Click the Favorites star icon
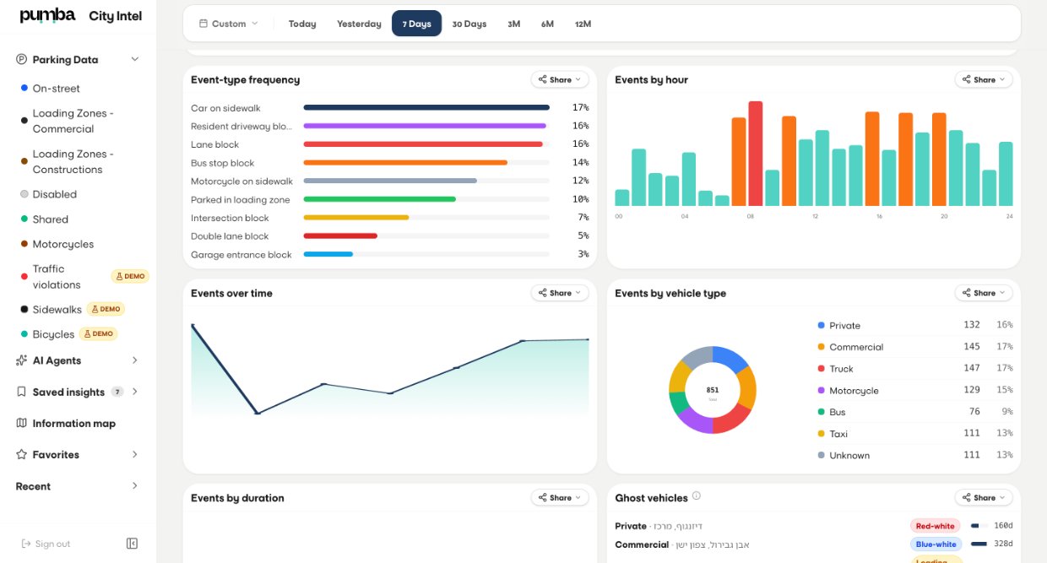Viewport: 1047px width, 563px height. tap(22, 454)
